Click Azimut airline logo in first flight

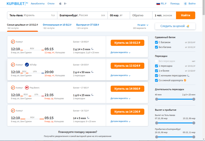pyautogui.click(x=13, y=42)
